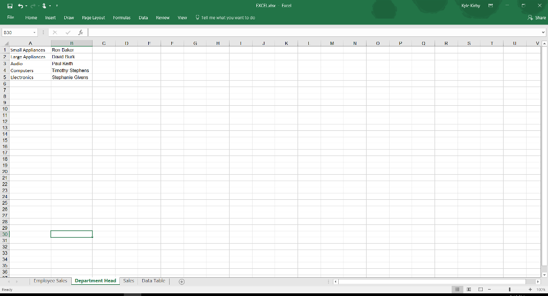Click horizontal scrollbar right arrow
This screenshot has width=548, height=296.
click(x=538, y=282)
